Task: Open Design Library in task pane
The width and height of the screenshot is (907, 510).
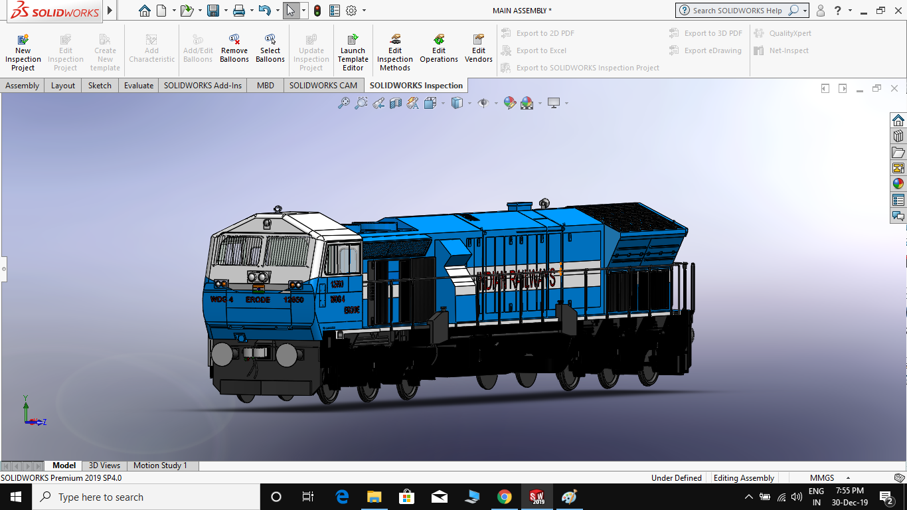Action: pos(898,136)
